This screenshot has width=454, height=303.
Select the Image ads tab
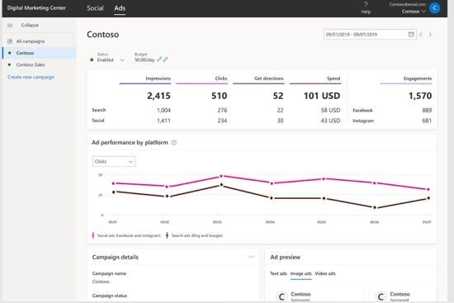(x=300, y=273)
